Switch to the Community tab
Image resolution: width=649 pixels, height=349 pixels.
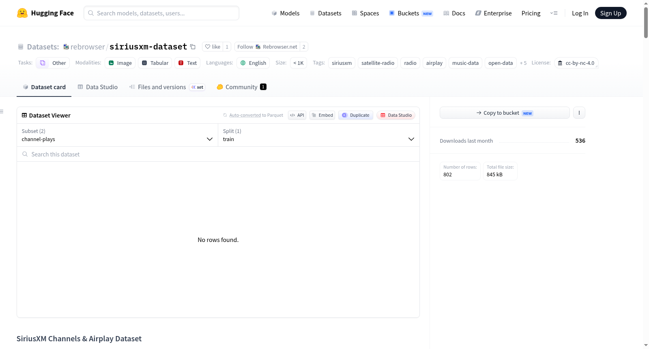[x=241, y=87]
